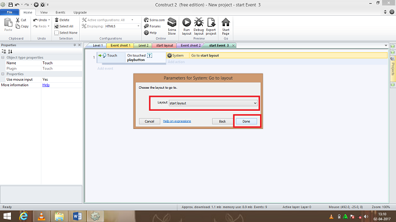Click the Name value Touch field
The height and width of the screenshot is (222, 396).
[x=62, y=63]
